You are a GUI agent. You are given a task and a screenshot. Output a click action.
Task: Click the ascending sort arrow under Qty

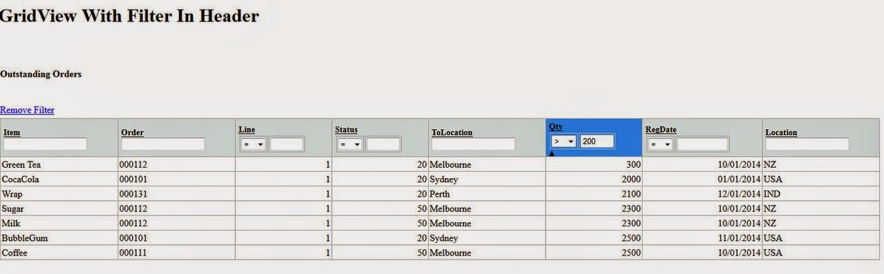[x=551, y=153]
